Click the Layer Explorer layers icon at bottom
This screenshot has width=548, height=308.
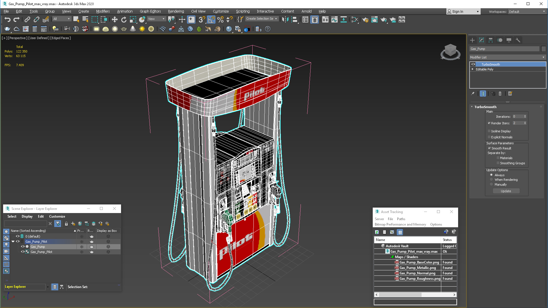[x=55, y=287]
